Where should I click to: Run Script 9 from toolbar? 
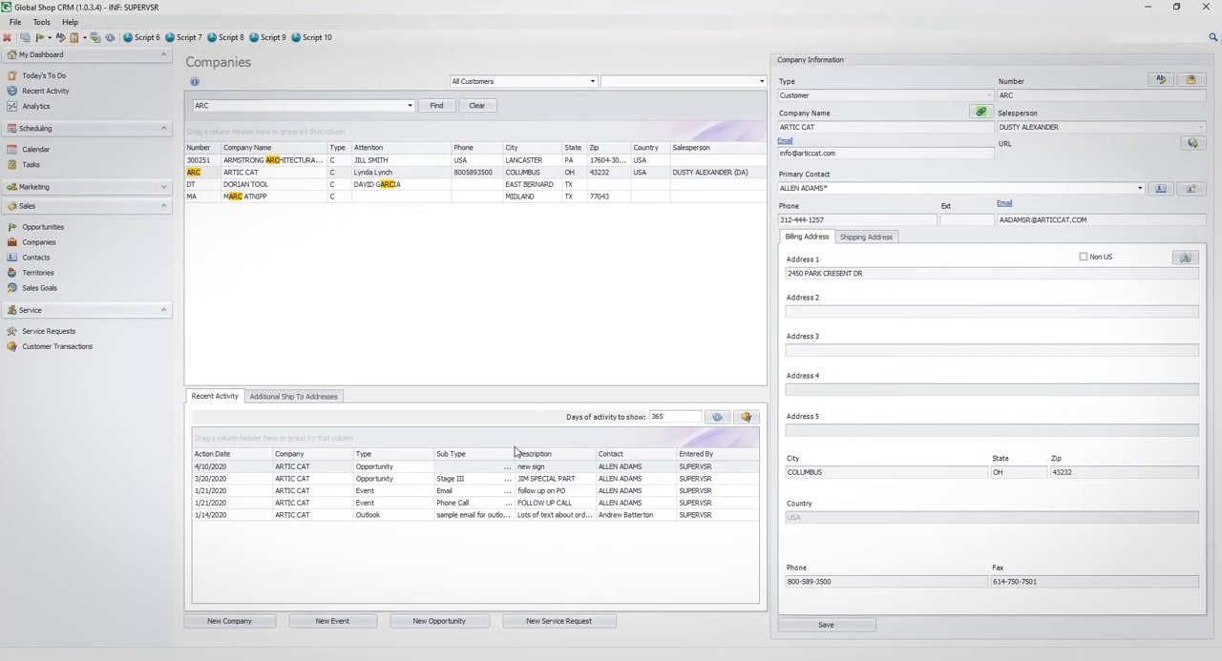pos(267,37)
